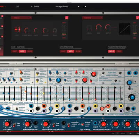Click the right effect dry/wet slider
139x139 pixels.
(x=135, y=30)
